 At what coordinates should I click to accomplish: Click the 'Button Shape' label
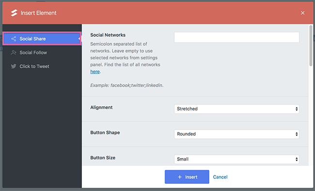point(105,132)
